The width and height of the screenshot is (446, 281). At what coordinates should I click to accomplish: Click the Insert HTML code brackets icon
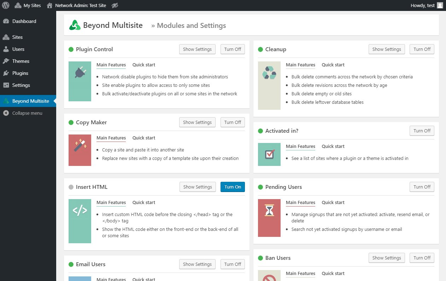point(80,221)
